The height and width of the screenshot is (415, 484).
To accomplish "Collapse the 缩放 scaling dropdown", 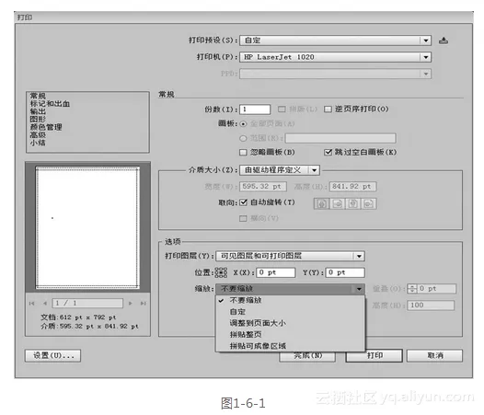I will tap(290, 289).
